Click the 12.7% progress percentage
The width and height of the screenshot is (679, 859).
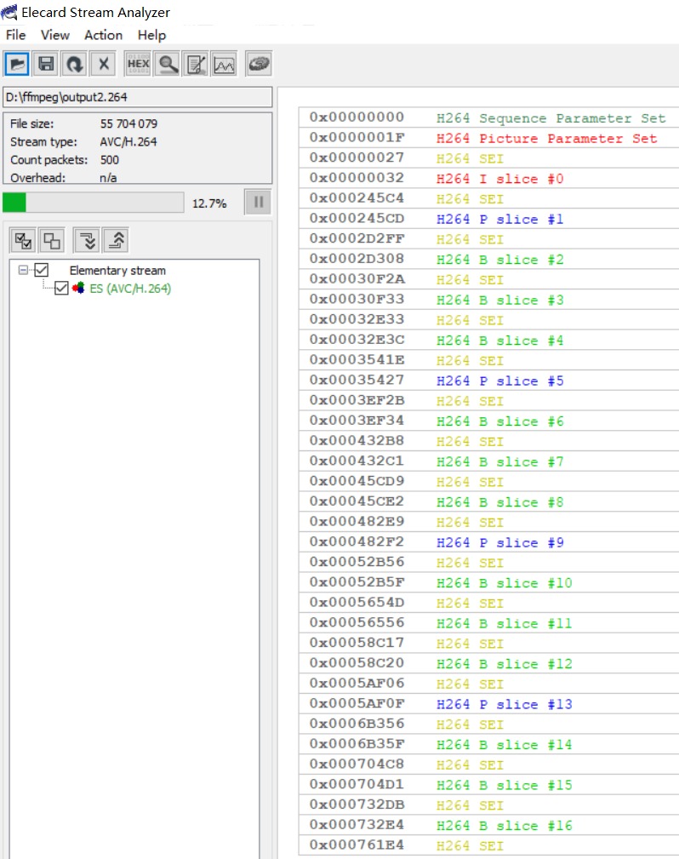click(x=209, y=203)
